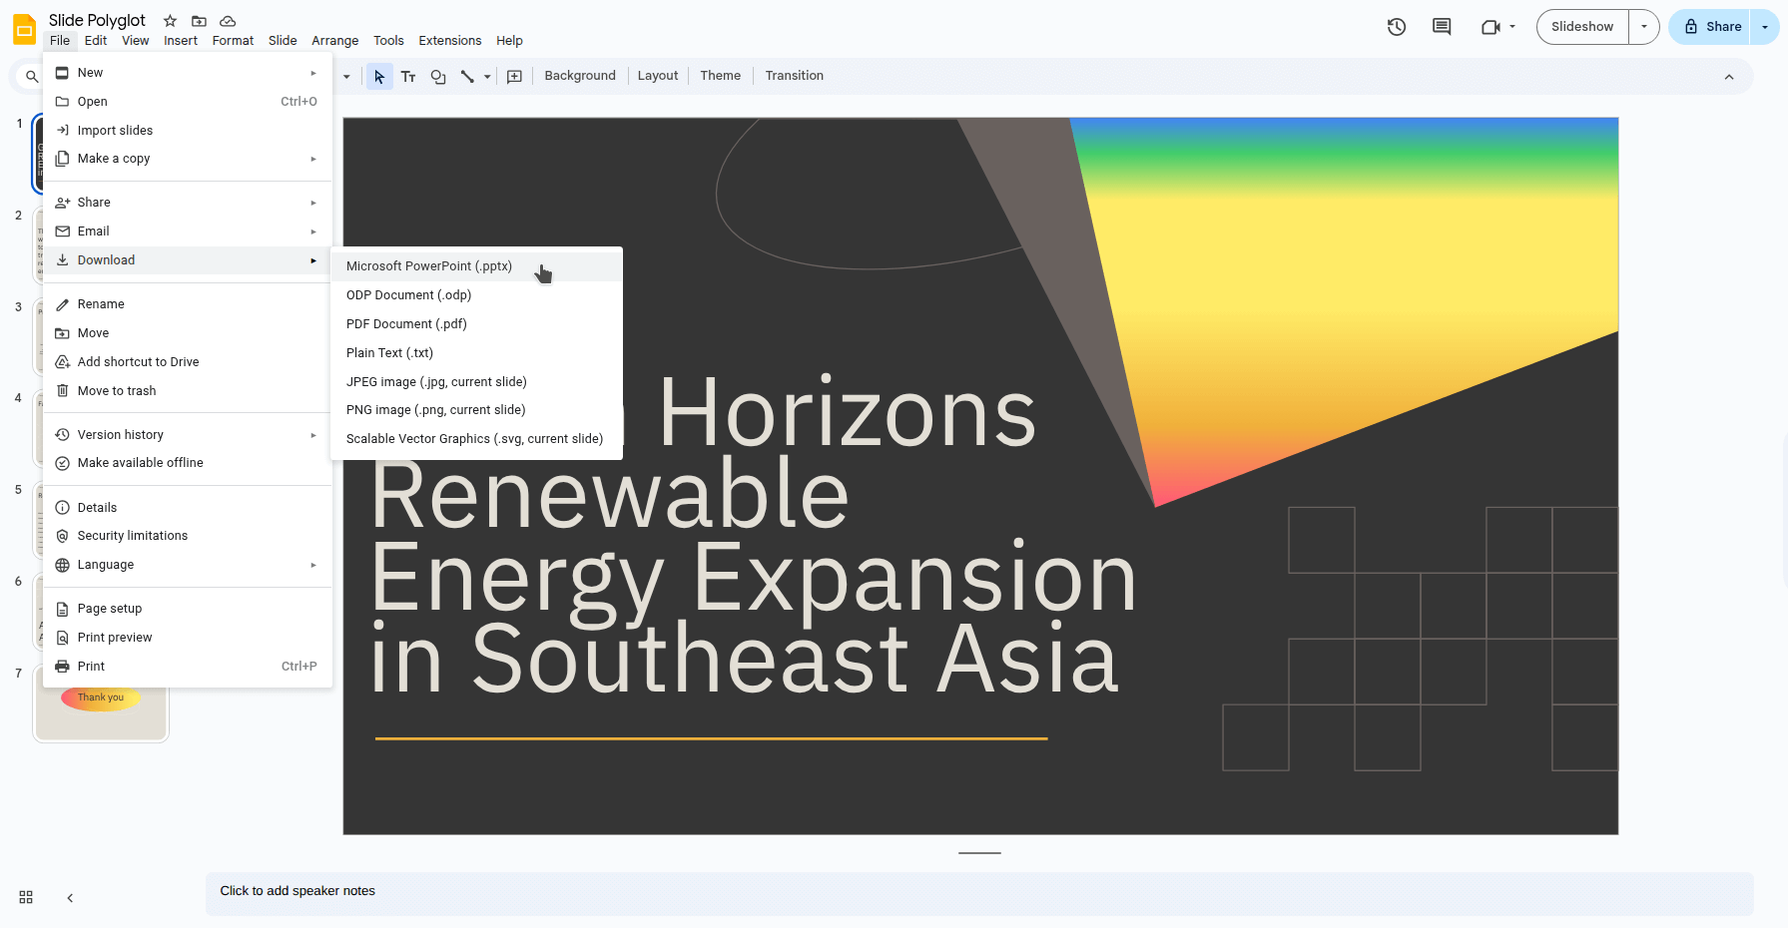The image size is (1788, 928).
Task: Click the cloud document status icon
Action: tap(228, 21)
